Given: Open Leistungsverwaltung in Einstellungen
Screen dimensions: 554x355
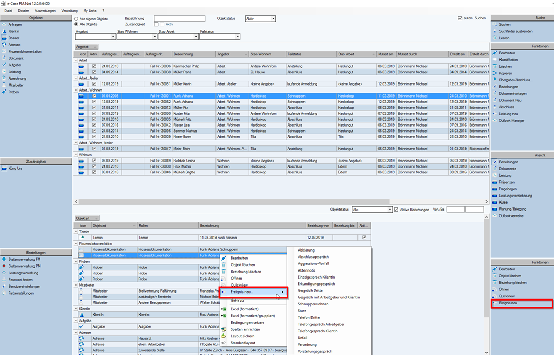Looking at the screenshot, I should [x=23, y=273].
